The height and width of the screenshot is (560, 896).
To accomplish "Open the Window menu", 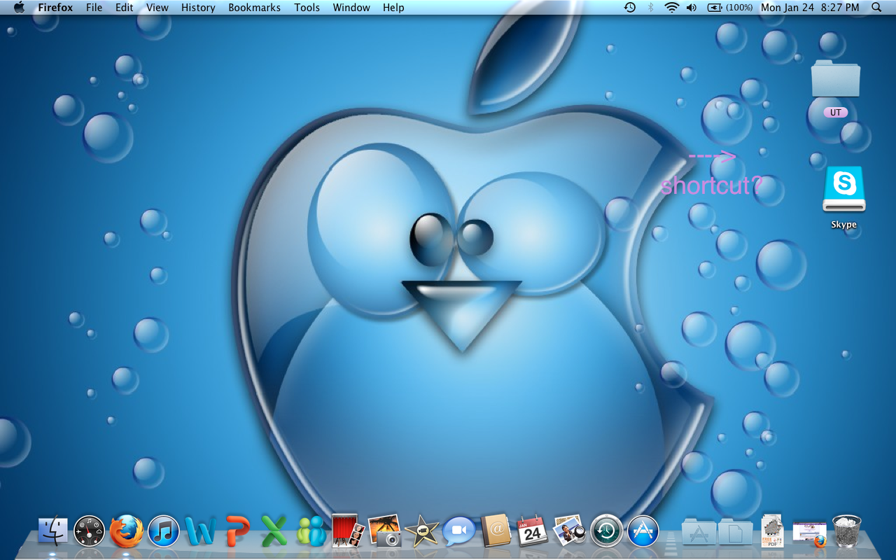I will click(x=351, y=8).
